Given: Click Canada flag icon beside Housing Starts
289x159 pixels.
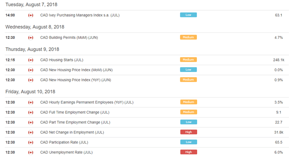Looking at the screenshot, I should coord(31,60).
